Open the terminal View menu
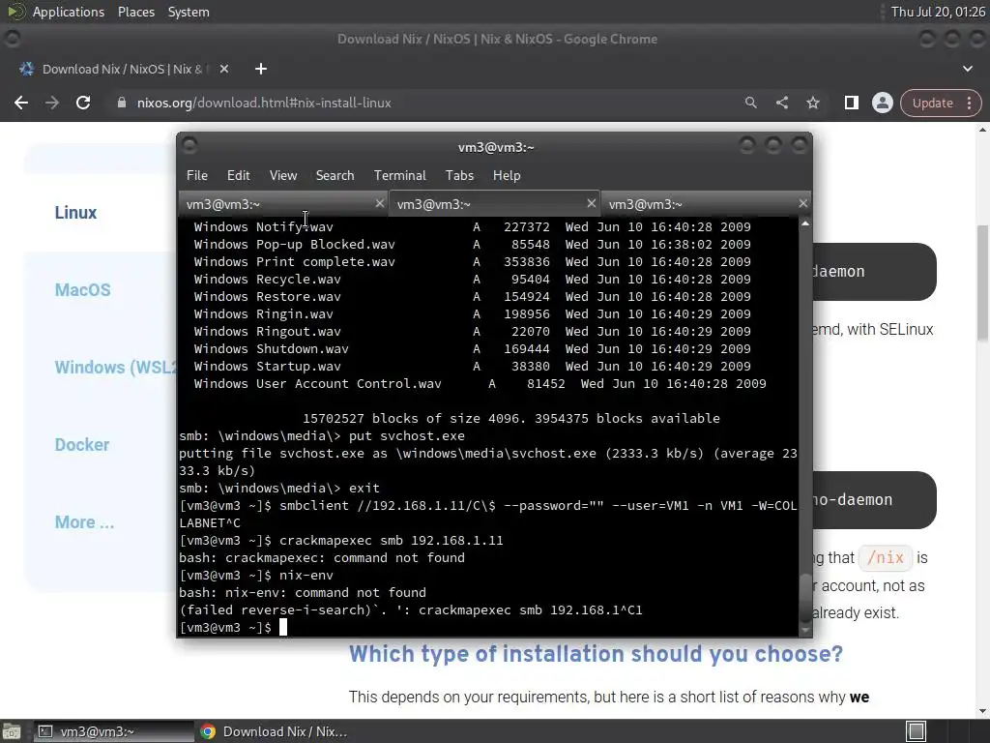 (283, 176)
